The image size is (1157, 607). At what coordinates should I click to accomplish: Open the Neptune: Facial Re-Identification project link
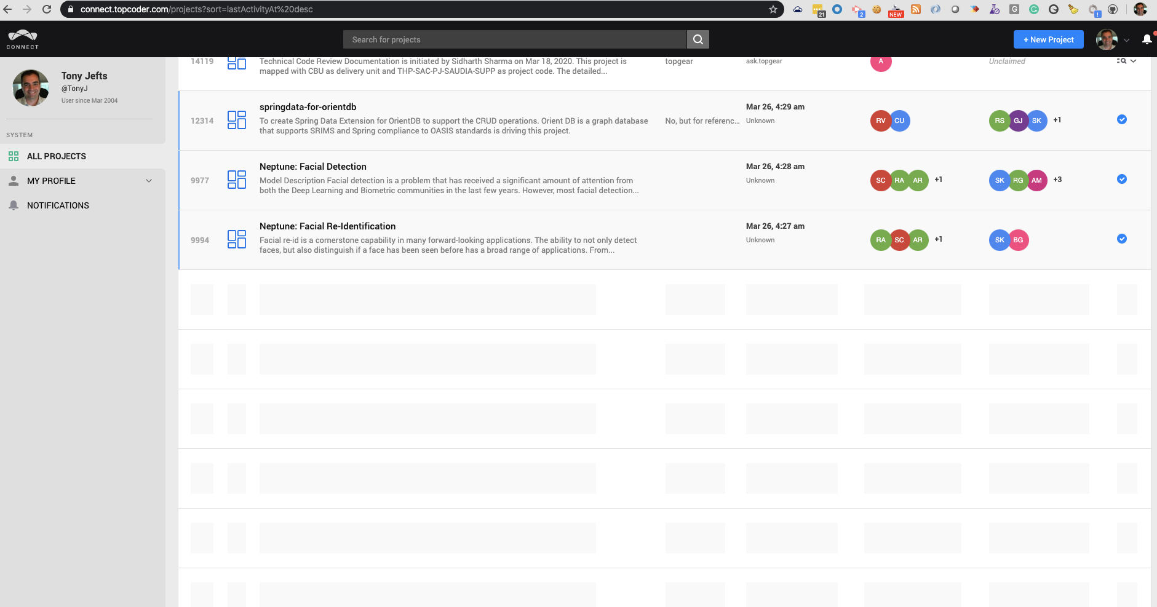pos(328,226)
